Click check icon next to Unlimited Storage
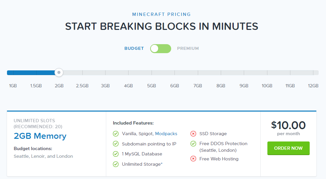This screenshot has height=179, width=326. tap(116, 164)
